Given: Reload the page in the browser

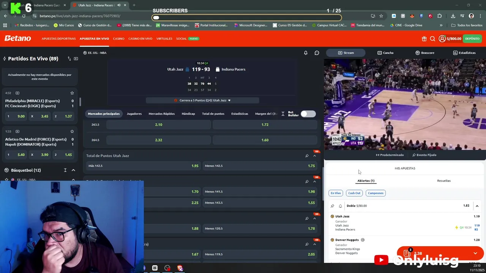Looking at the screenshot, I should (x=24, y=16).
